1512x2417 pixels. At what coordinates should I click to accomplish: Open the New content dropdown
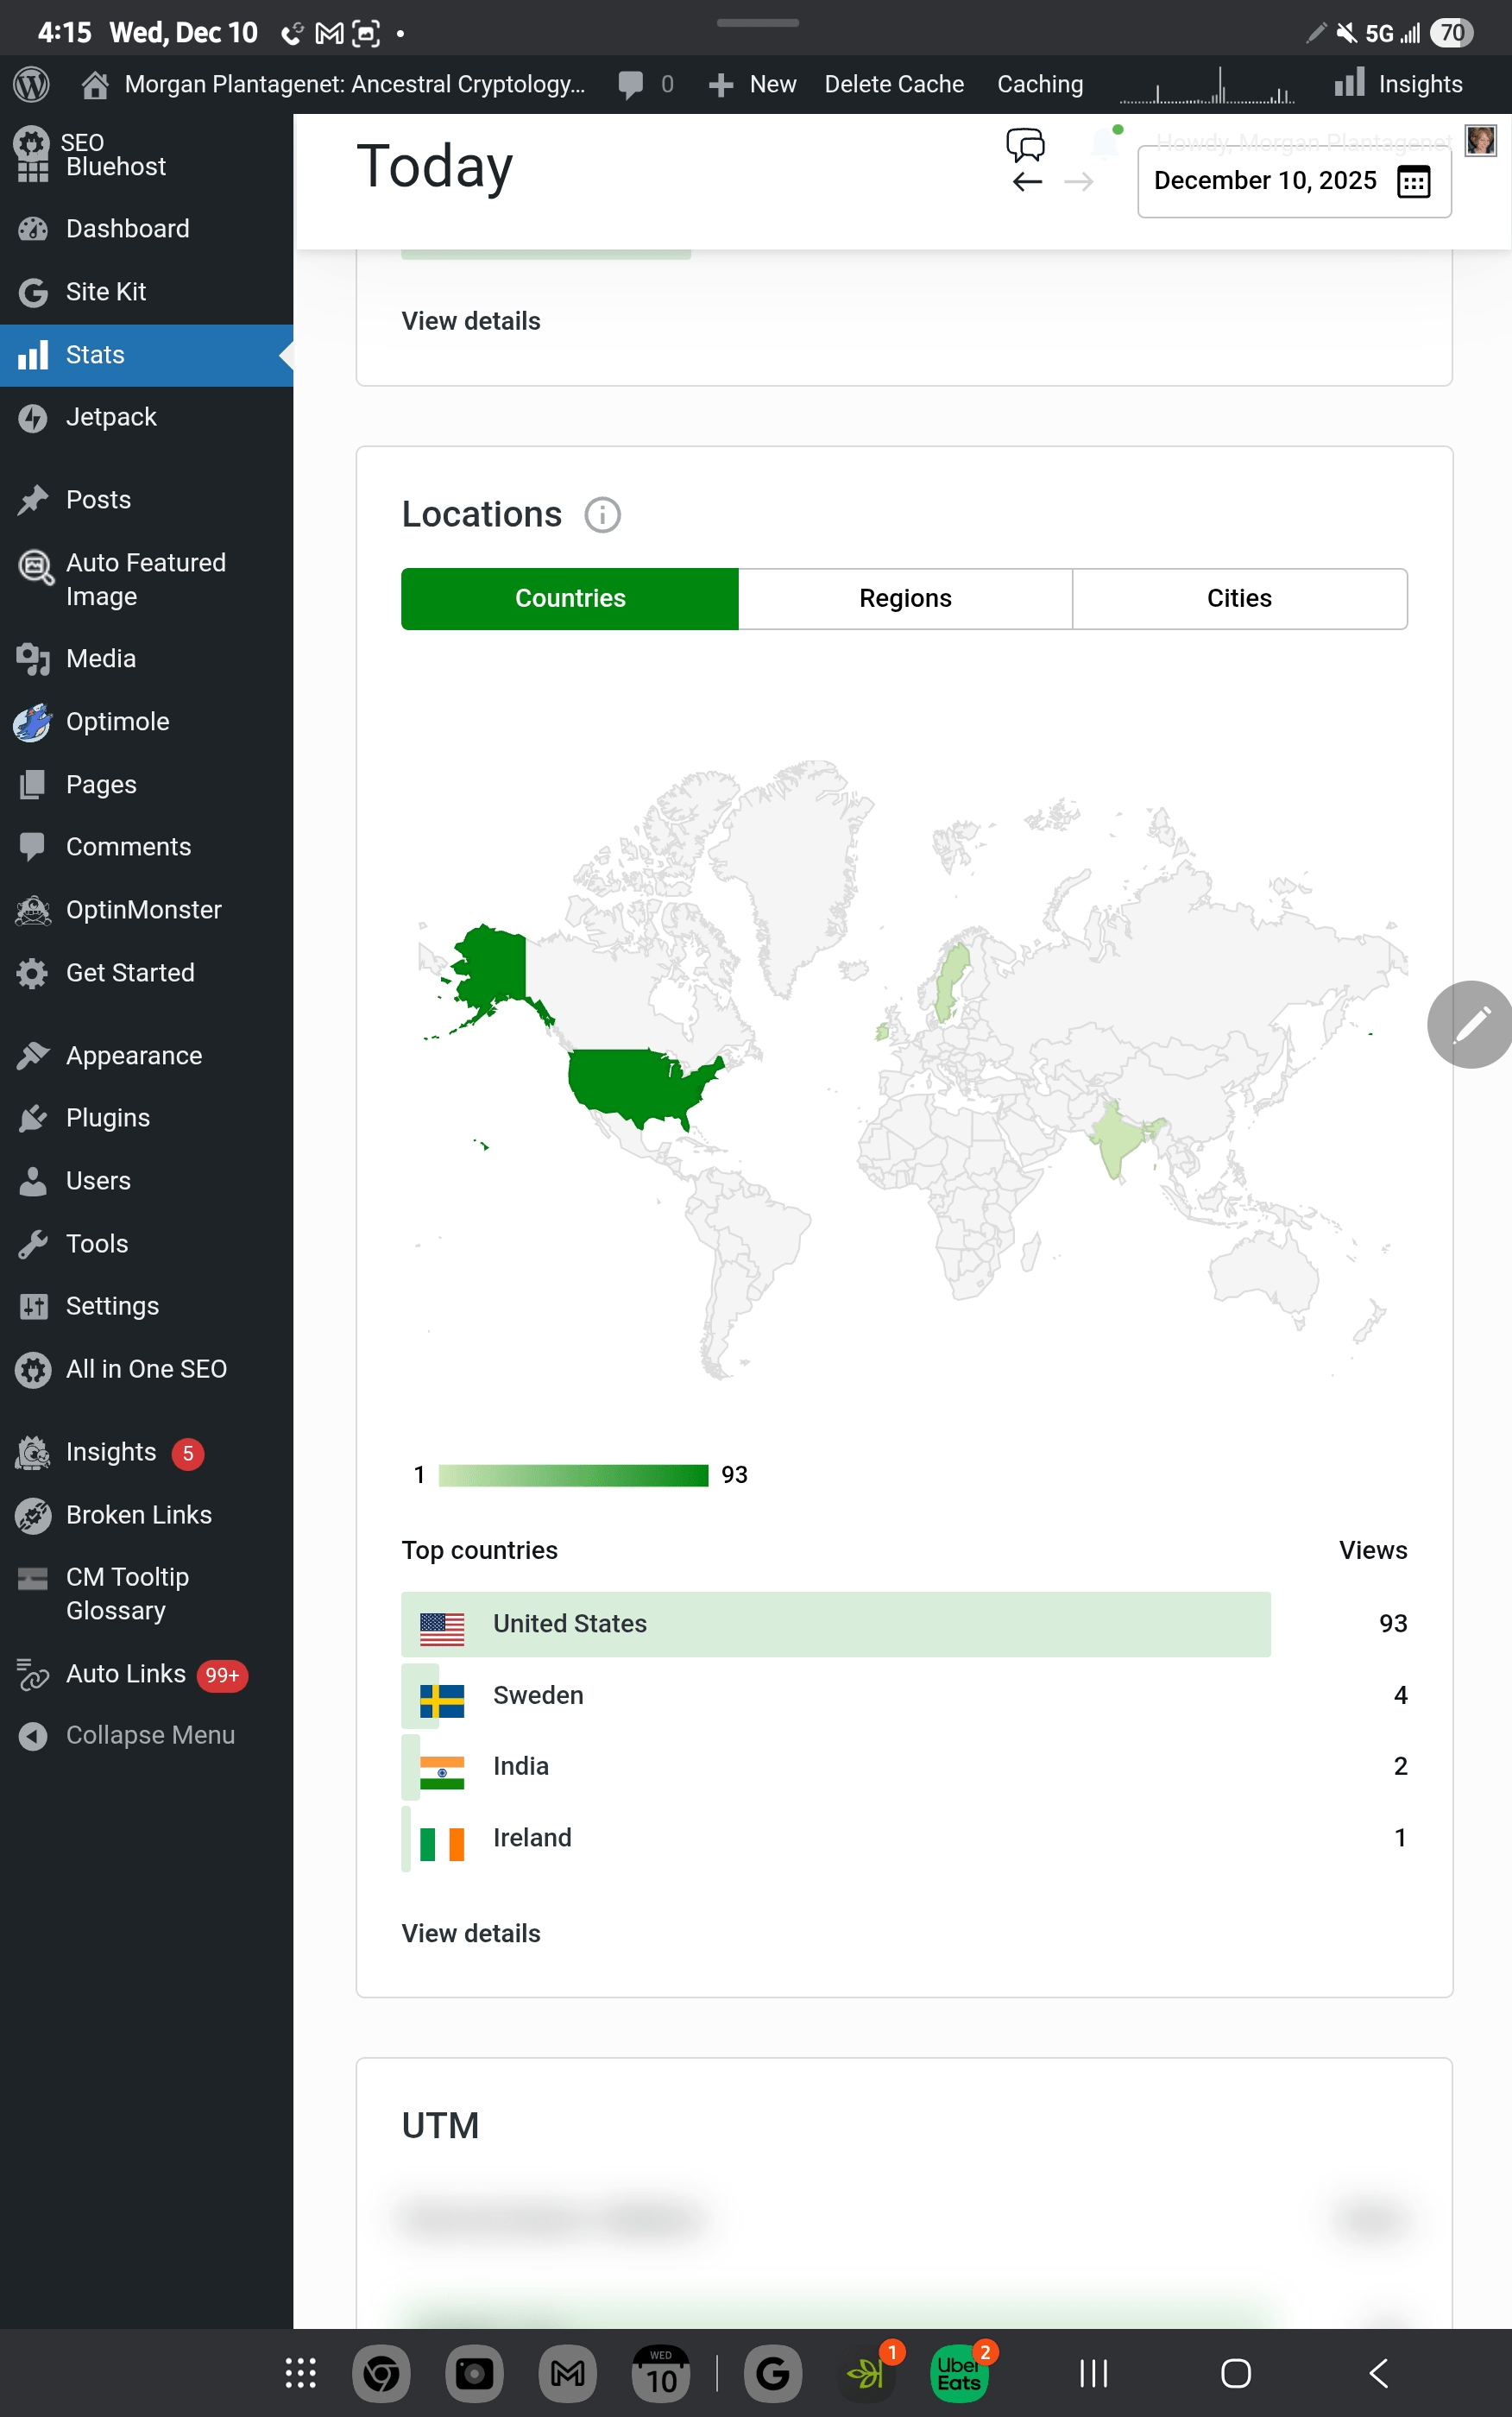(x=753, y=84)
